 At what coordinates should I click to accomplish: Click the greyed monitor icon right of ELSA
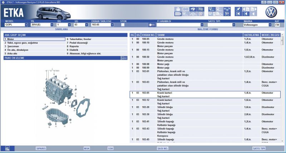220,9
